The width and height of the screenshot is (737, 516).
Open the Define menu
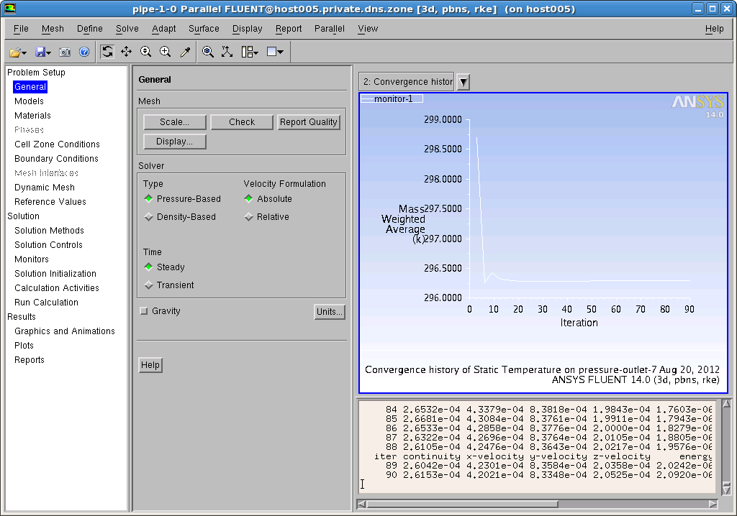click(x=90, y=29)
